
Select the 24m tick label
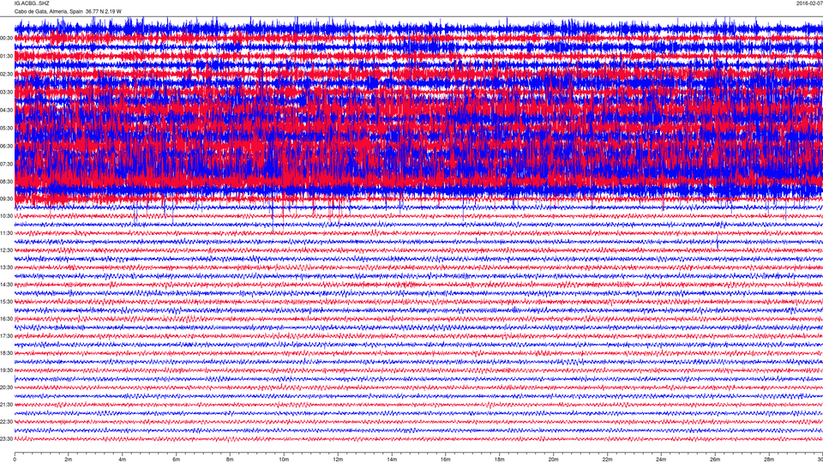click(x=661, y=460)
